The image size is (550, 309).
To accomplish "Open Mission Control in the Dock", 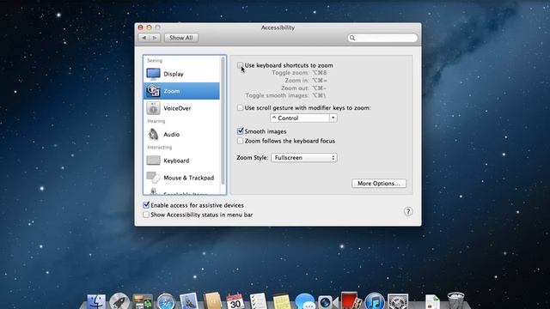I will click(x=143, y=301).
